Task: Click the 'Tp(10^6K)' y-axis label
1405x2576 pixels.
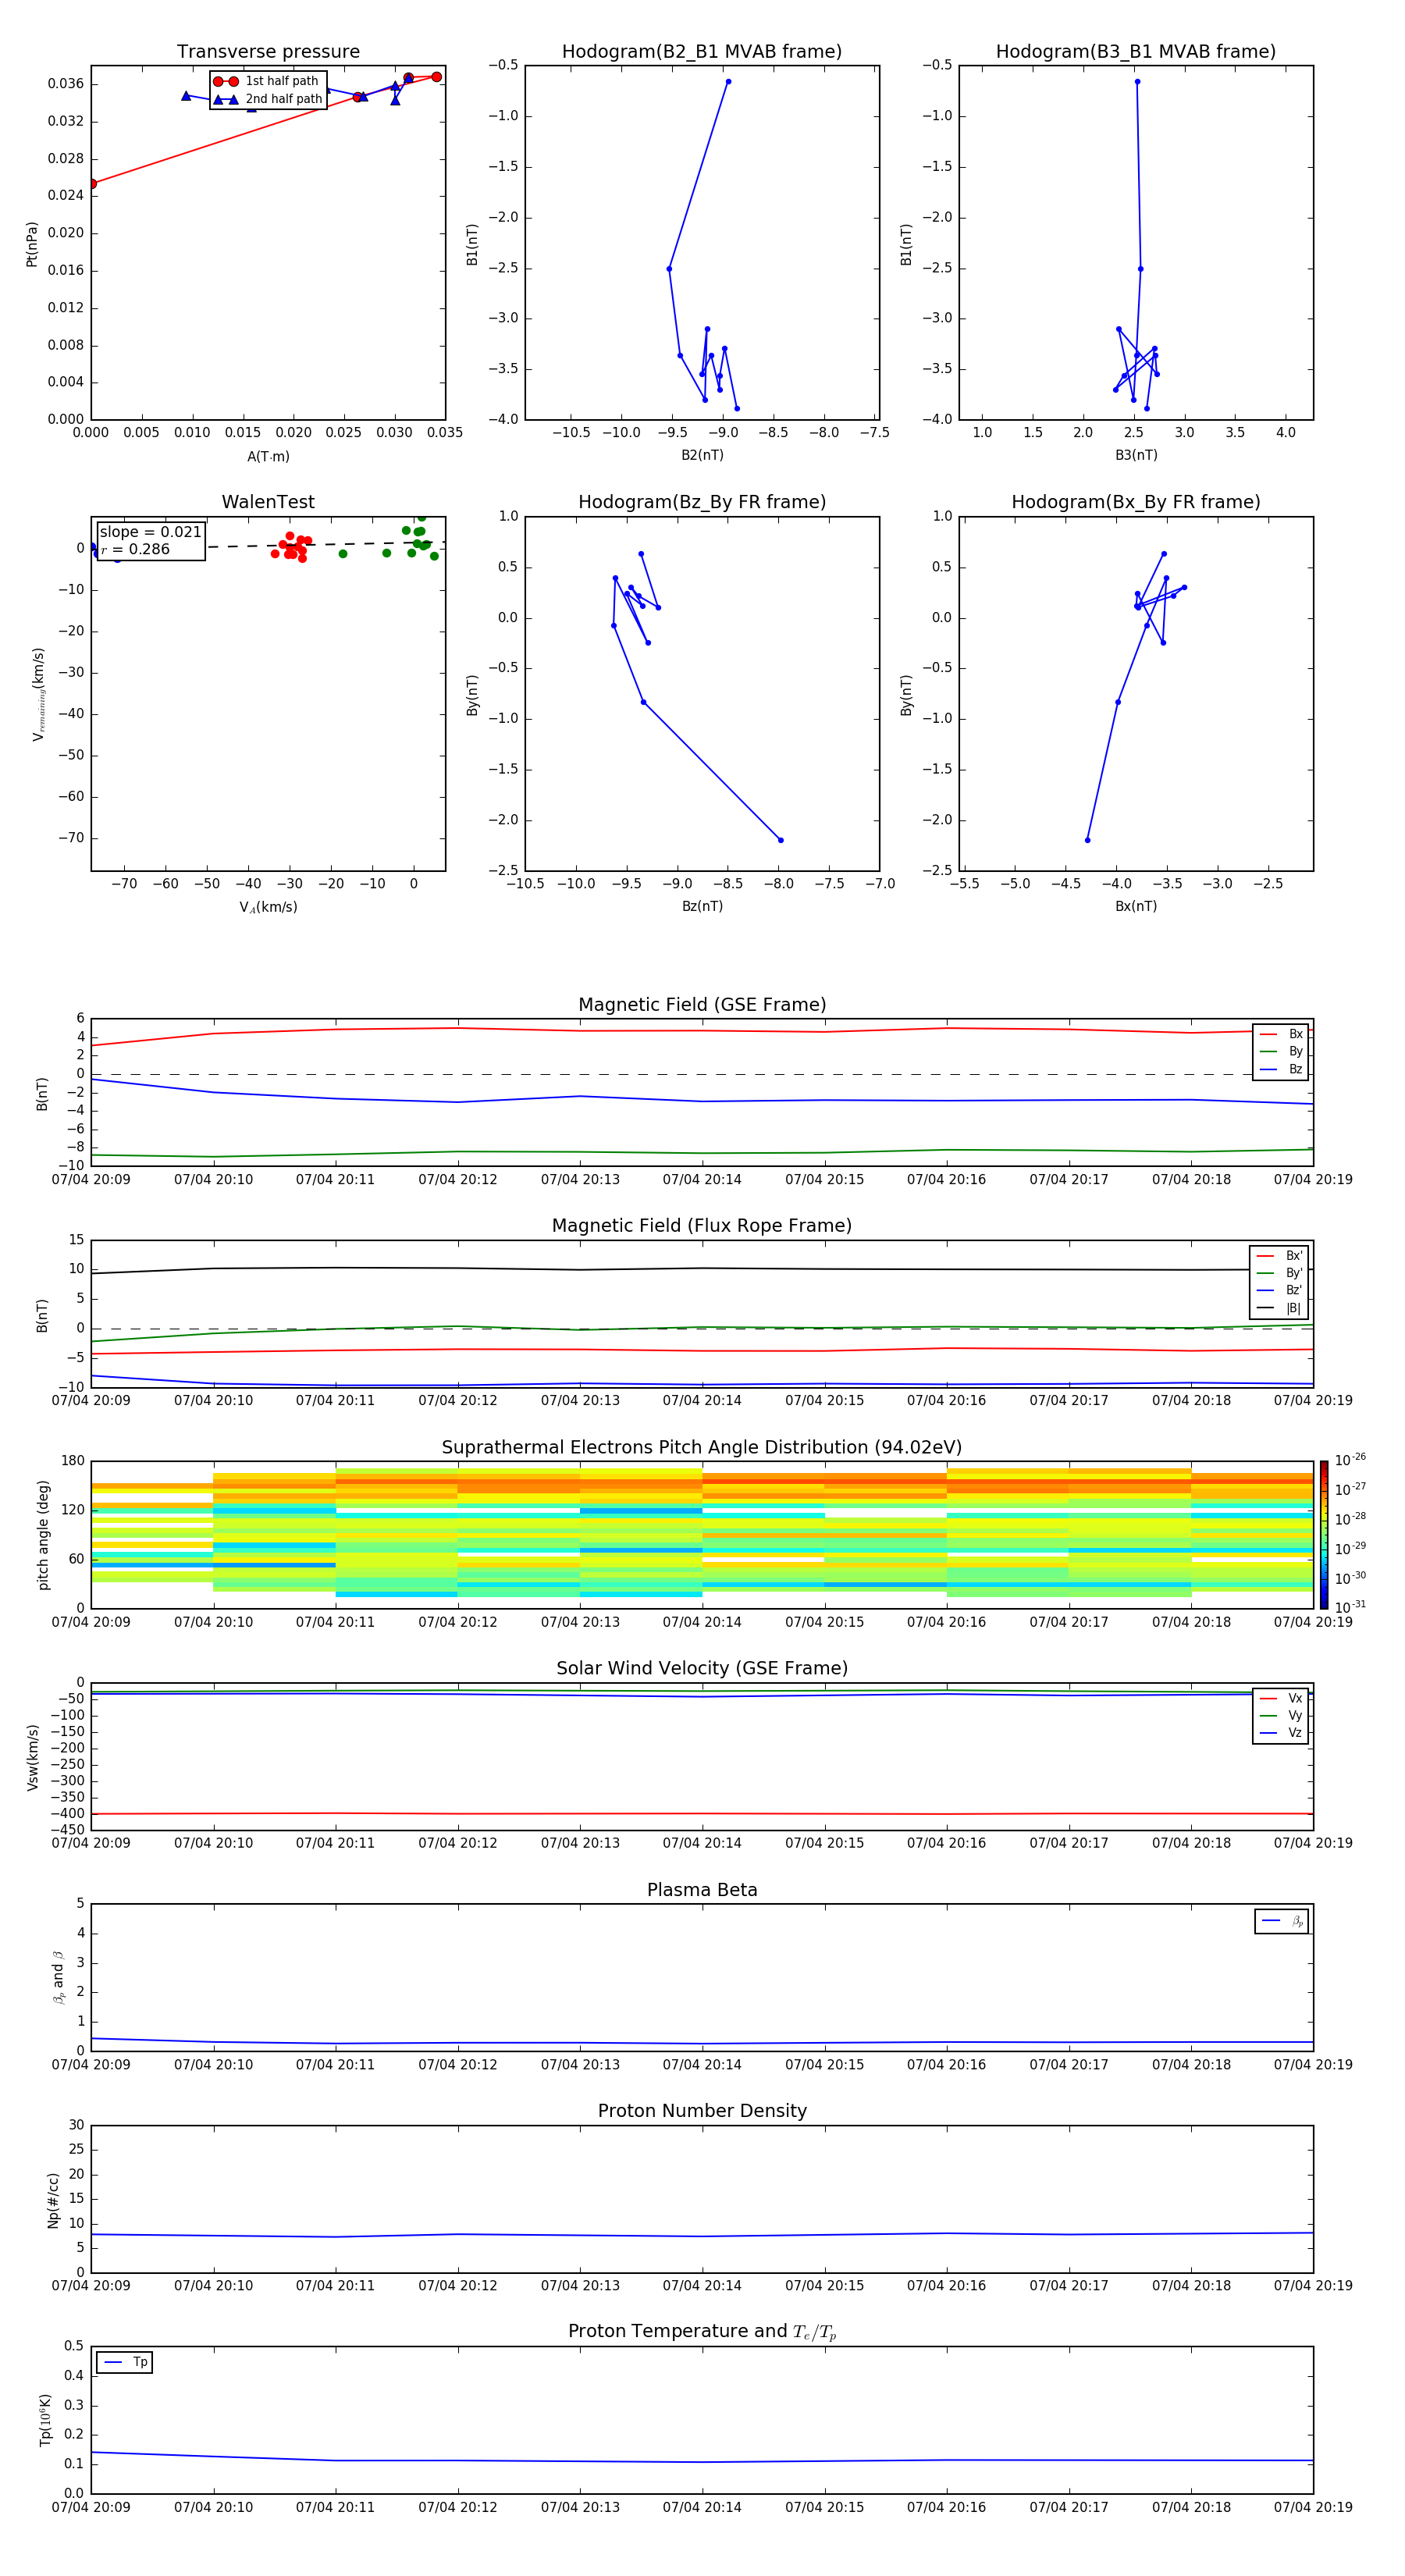Action: click(x=45, y=2420)
